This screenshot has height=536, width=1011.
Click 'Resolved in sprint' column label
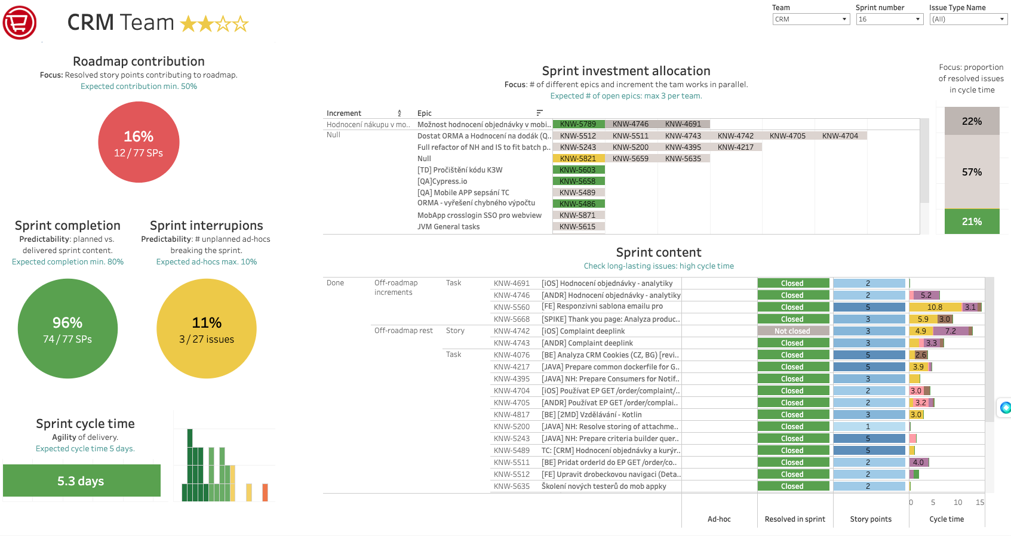(x=795, y=519)
